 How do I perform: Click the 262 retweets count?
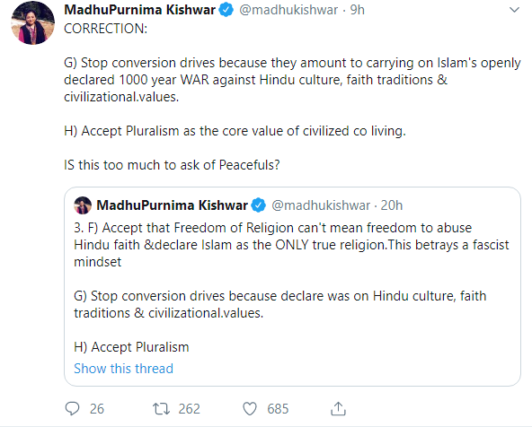click(x=190, y=409)
